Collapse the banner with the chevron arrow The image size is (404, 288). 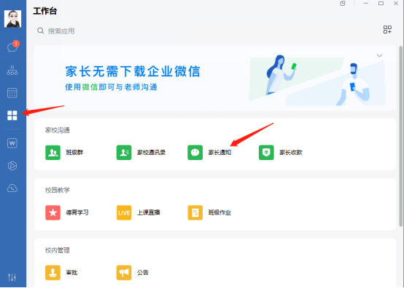click(x=379, y=55)
